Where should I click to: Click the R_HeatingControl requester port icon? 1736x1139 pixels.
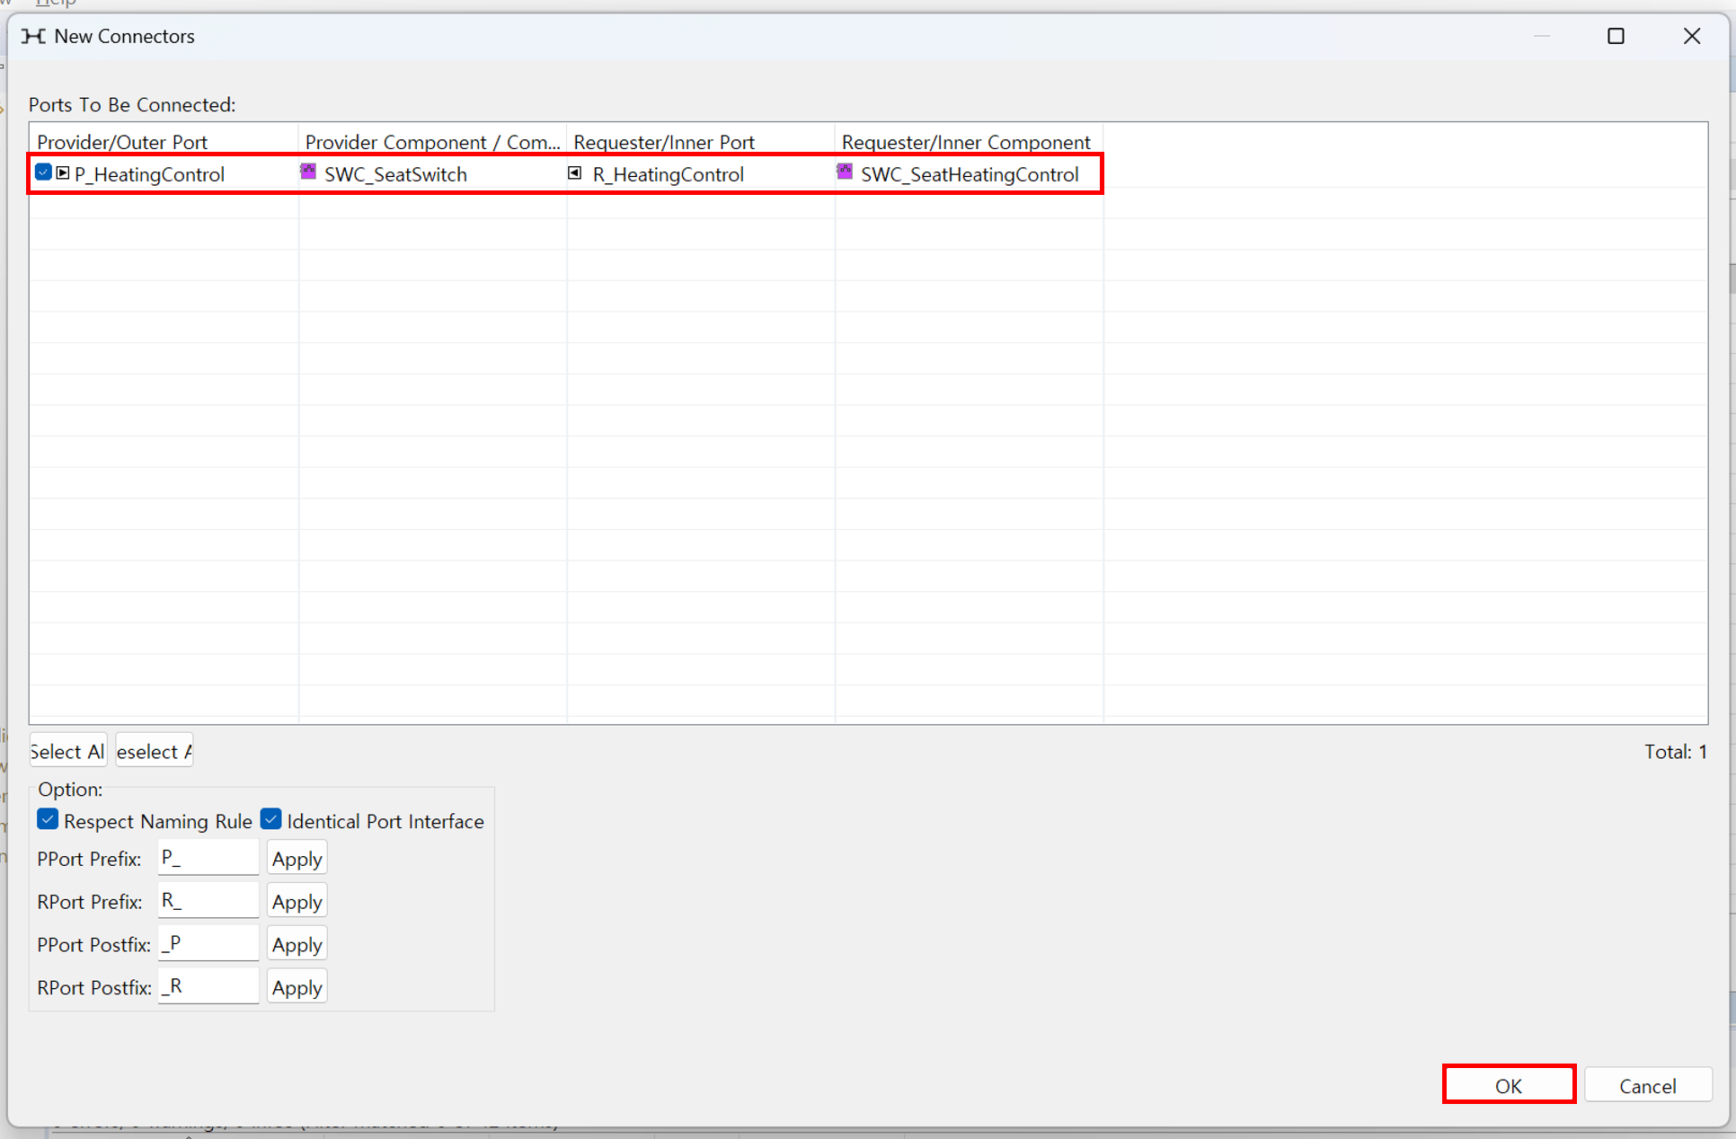[575, 172]
